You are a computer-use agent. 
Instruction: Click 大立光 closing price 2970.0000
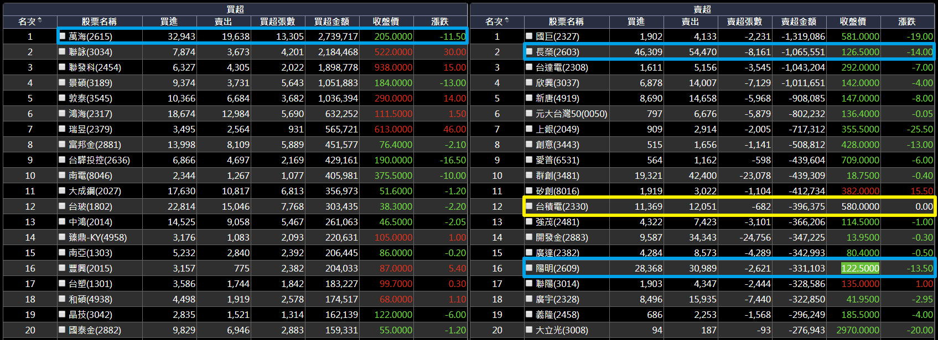pyautogui.click(x=858, y=330)
